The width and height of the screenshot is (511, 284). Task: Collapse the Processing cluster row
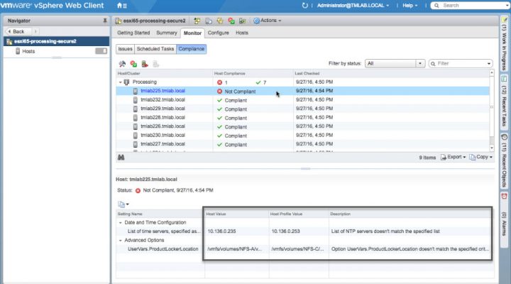click(x=121, y=82)
